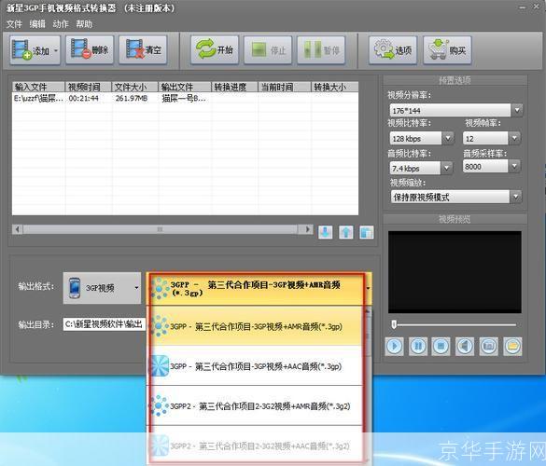Viewport: 546px width, 466px height.
Task: Open the 3GP视频 output format category dropdown
Action: [102, 288]
